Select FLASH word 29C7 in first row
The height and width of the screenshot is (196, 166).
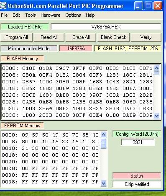click(62, 68)
